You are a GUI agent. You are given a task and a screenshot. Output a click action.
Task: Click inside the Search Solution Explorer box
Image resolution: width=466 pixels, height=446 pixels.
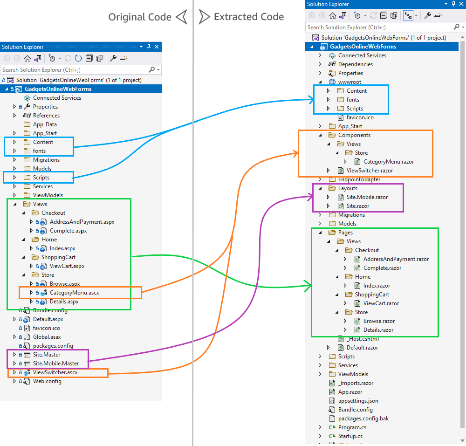[70, 69]
